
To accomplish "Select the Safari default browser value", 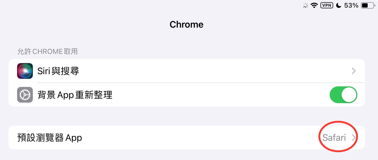I will 334,138.
